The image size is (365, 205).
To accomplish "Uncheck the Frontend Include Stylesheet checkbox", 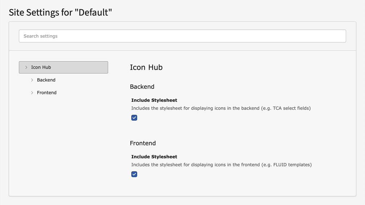I will point(134,174).
